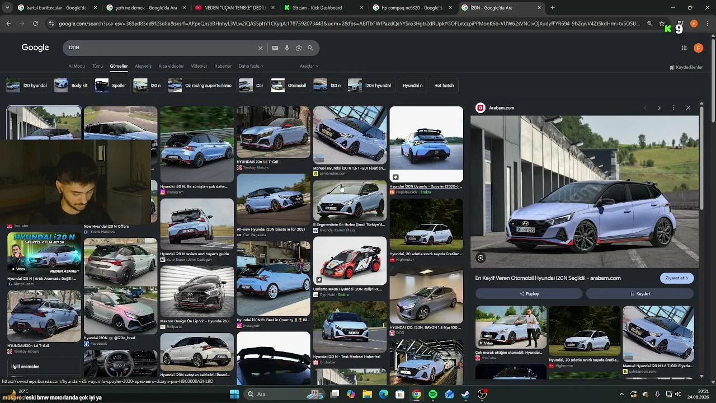Focus the browser address bar
The image size is (716, 403).
349,24
